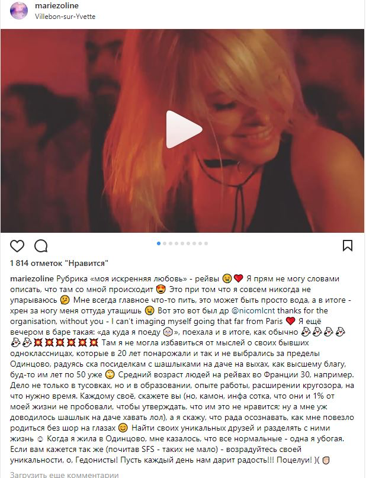Open the @nicomlcnt mention in the caption

[x=253, y=310]
